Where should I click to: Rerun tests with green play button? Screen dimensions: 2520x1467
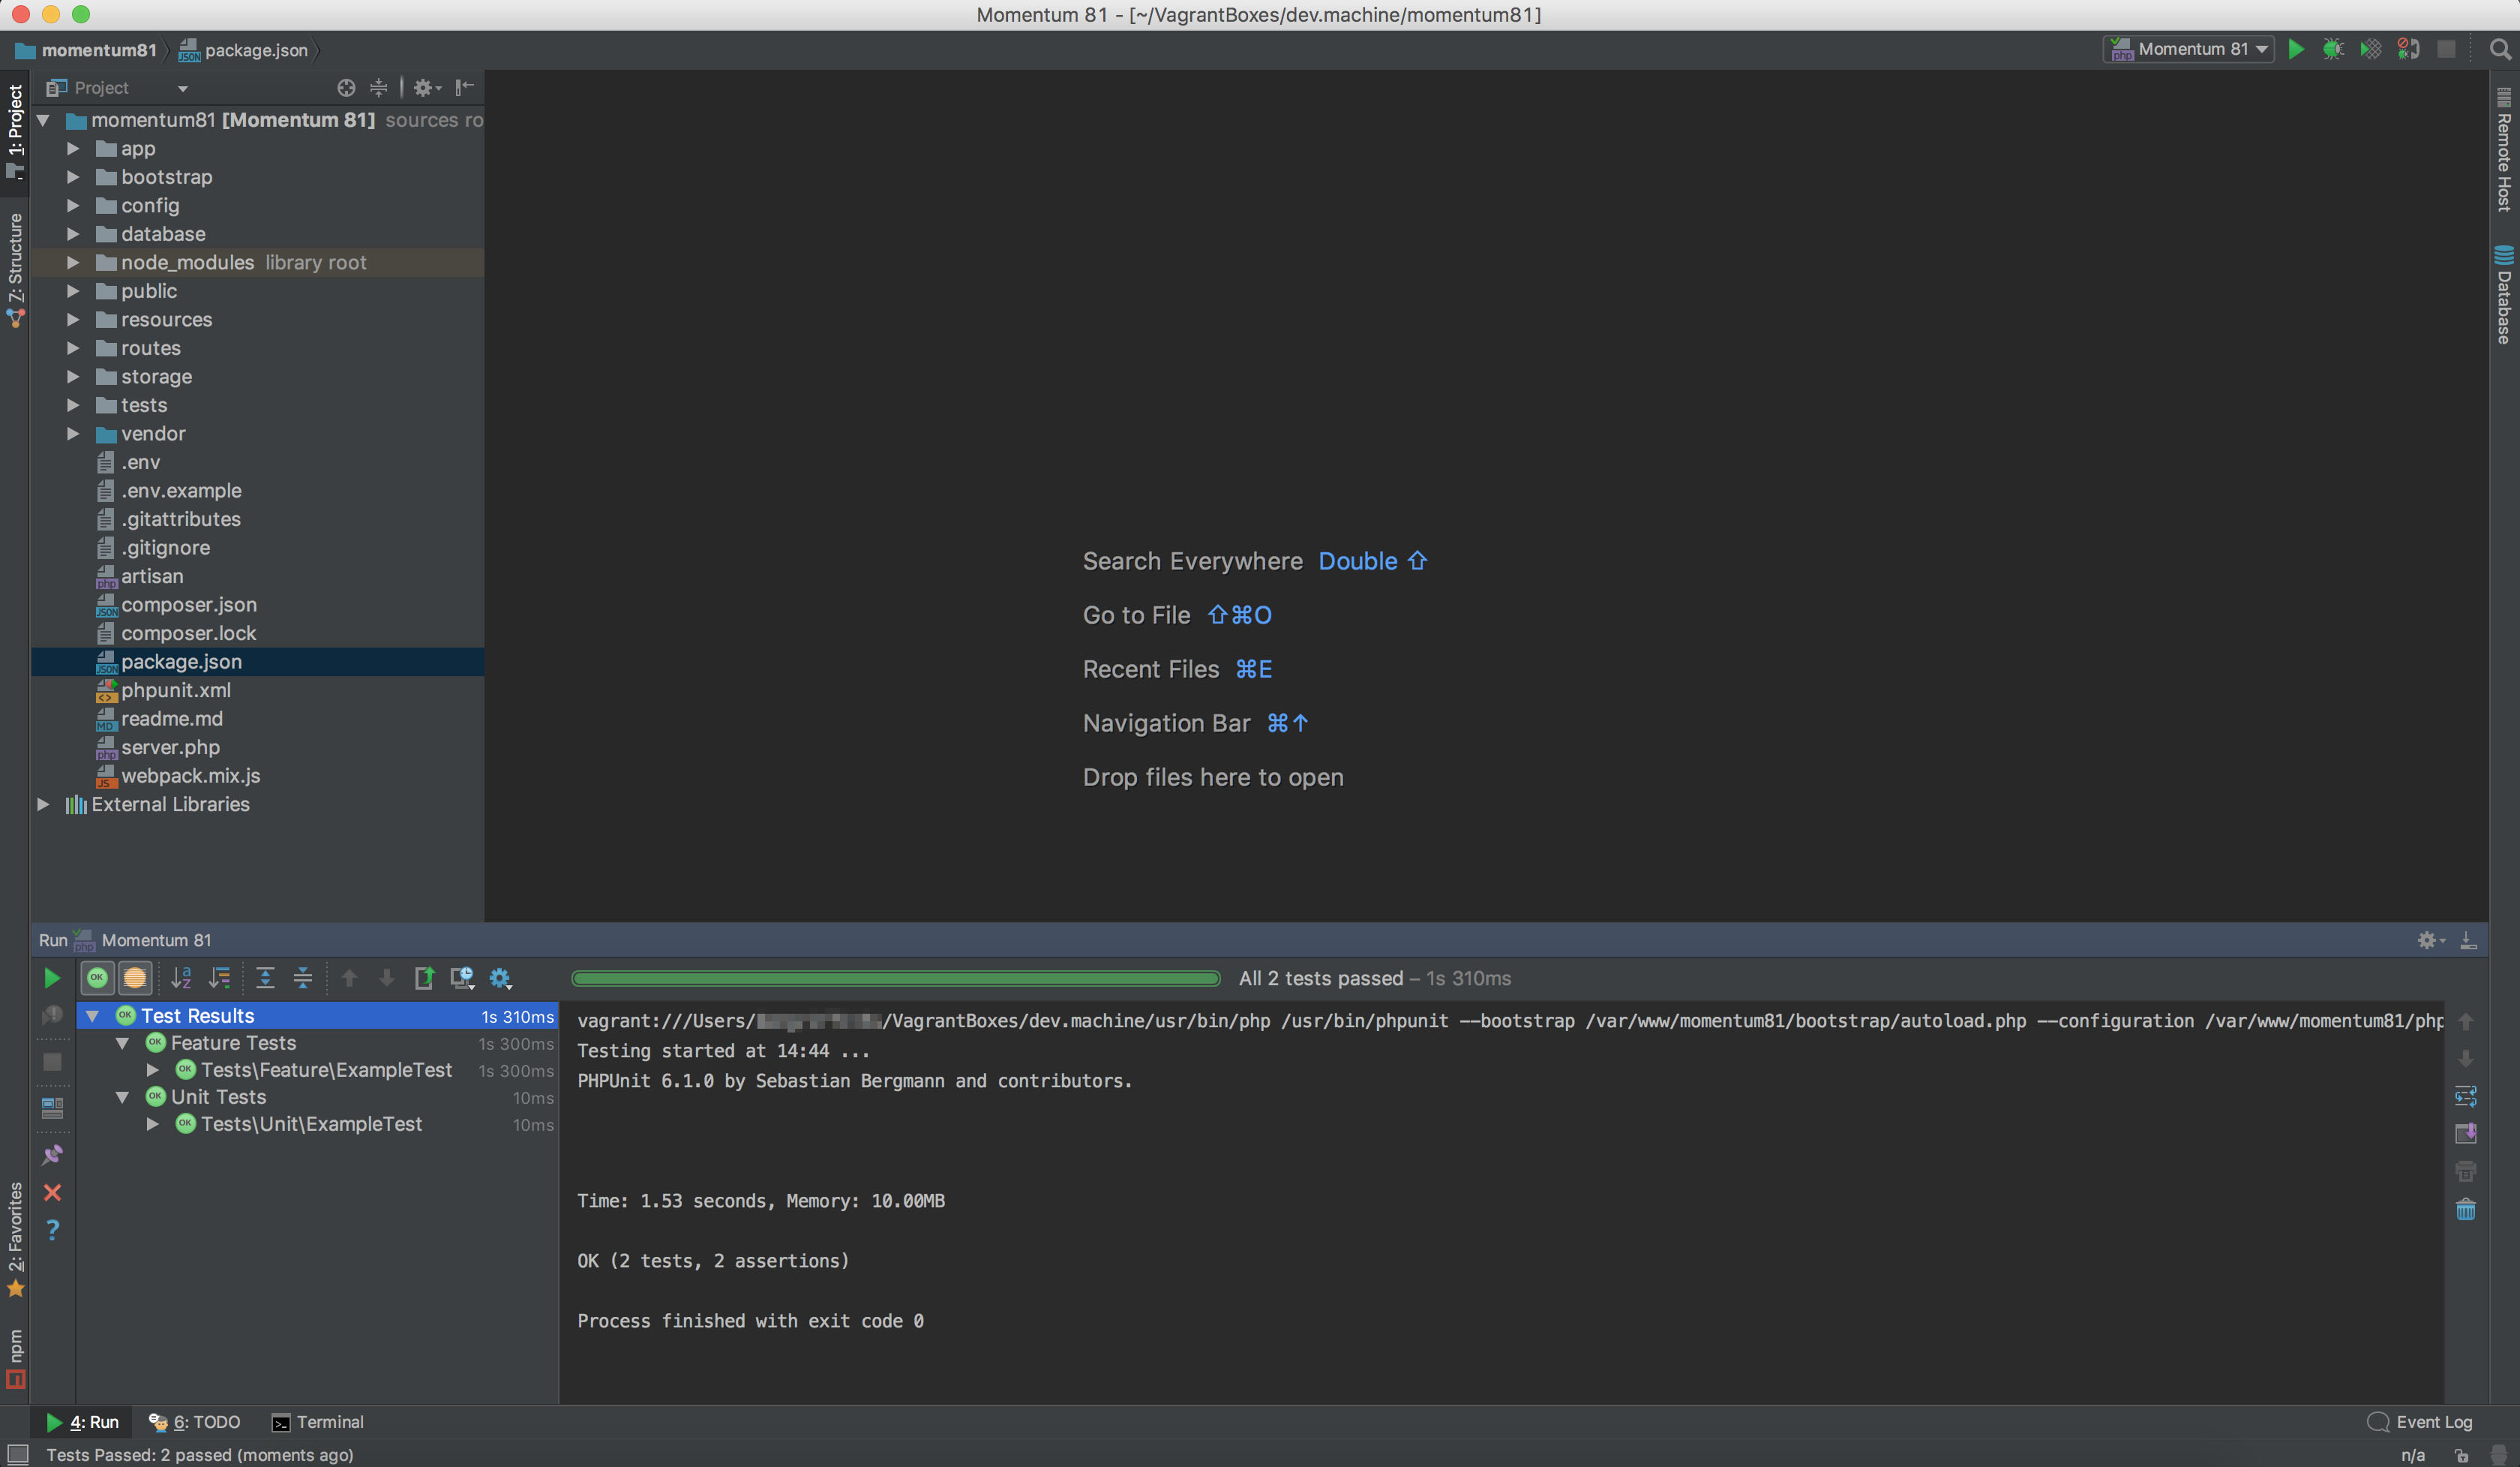click(x=52, y=978)
